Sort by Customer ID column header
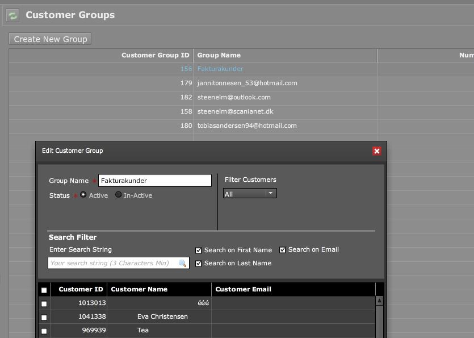474x338 pixels. tap(81, 289)
